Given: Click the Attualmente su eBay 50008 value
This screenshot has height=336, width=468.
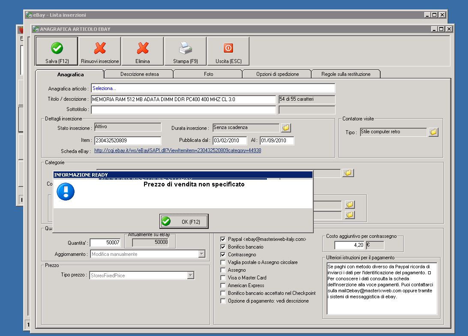Looking at the screenshot, I should [x=150, y=242].
